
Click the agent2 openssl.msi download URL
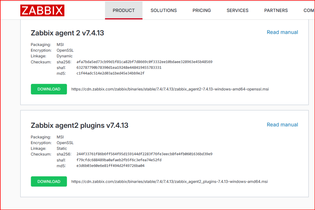[x=170, y=89]
